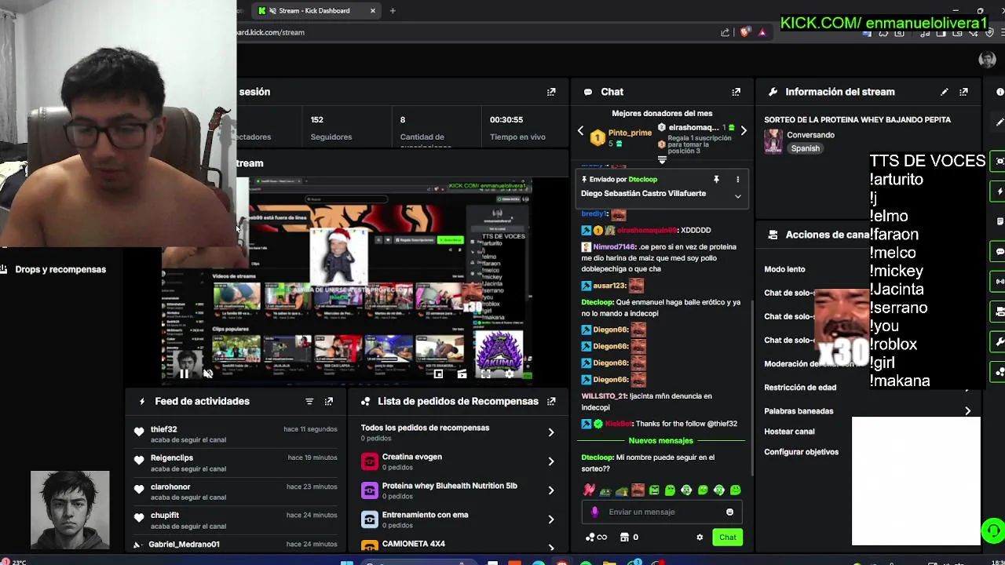Screen dimensions: 1005x565
Task: Open follower thief32 in activity feed
Action: [163, 429]
